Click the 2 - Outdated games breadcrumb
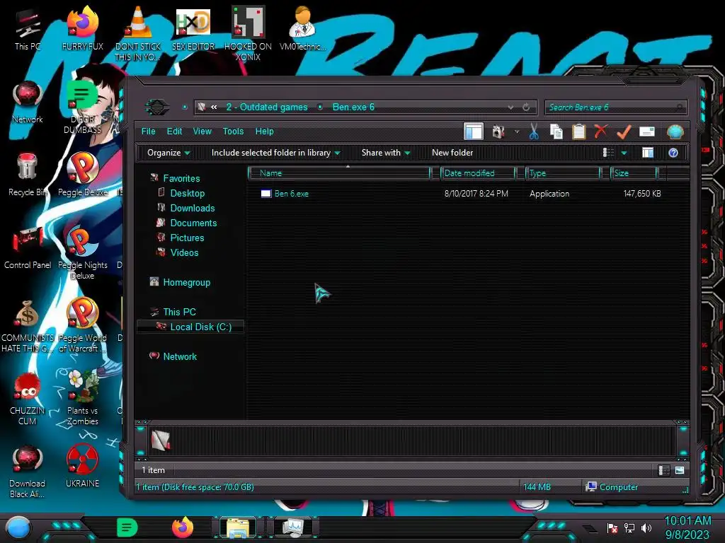 267,107
